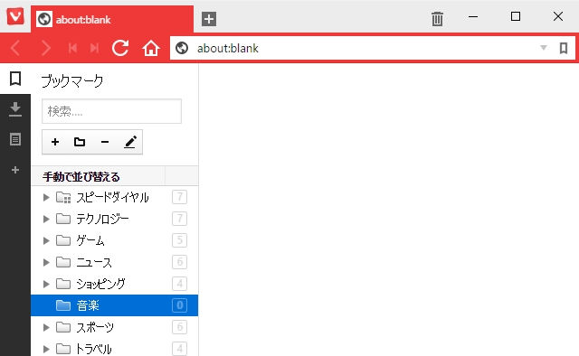Image resolution: width=579 pixels, height=356 pixels.
Task: Select the テクノロジー folder row
Action: pyautogui.click(x=115, y=220)
